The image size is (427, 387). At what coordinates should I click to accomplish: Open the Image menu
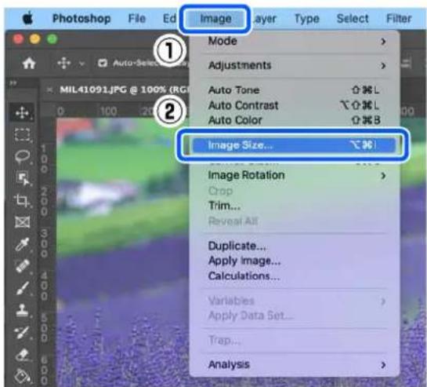(215, 19)
